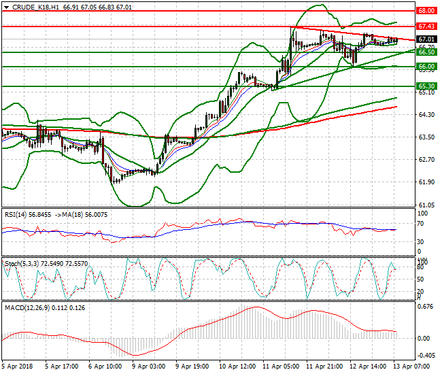Click the current price label 67.01

tap(426, 39)
